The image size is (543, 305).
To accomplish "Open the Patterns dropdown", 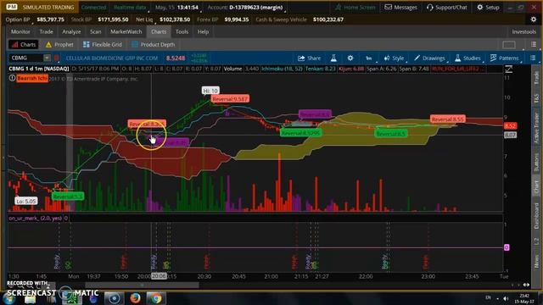I will pyautogui.click(x=505, y=58).
